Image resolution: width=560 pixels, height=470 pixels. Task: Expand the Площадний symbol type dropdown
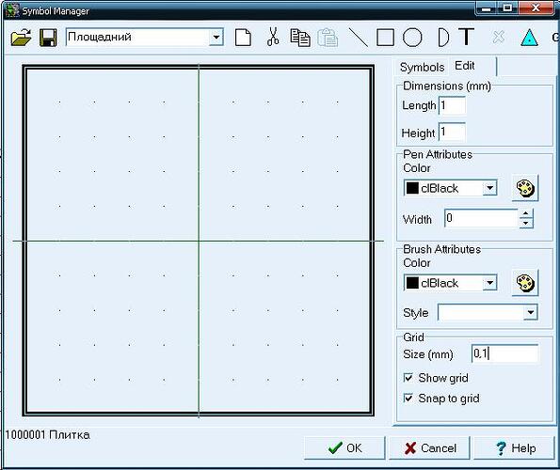(216, 37)
